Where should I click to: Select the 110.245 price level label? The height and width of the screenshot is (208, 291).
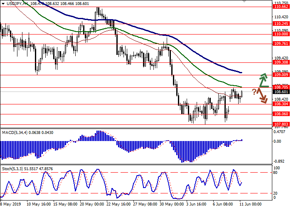click(x=281, y=24)
